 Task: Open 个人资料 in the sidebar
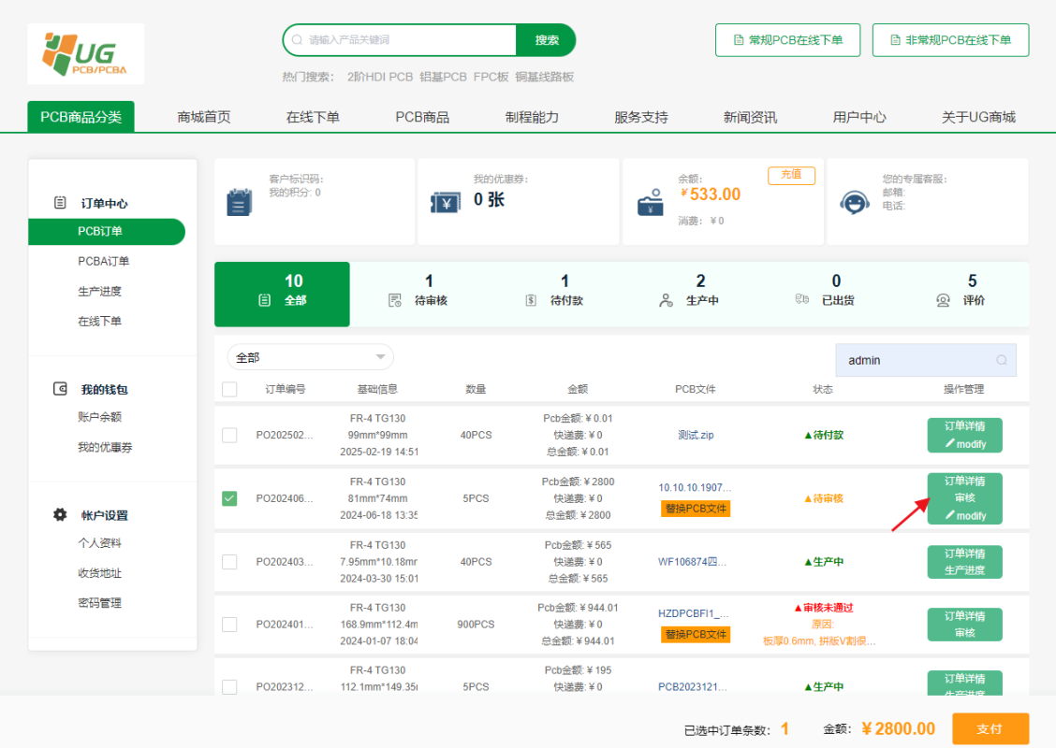tap(99, 543)
